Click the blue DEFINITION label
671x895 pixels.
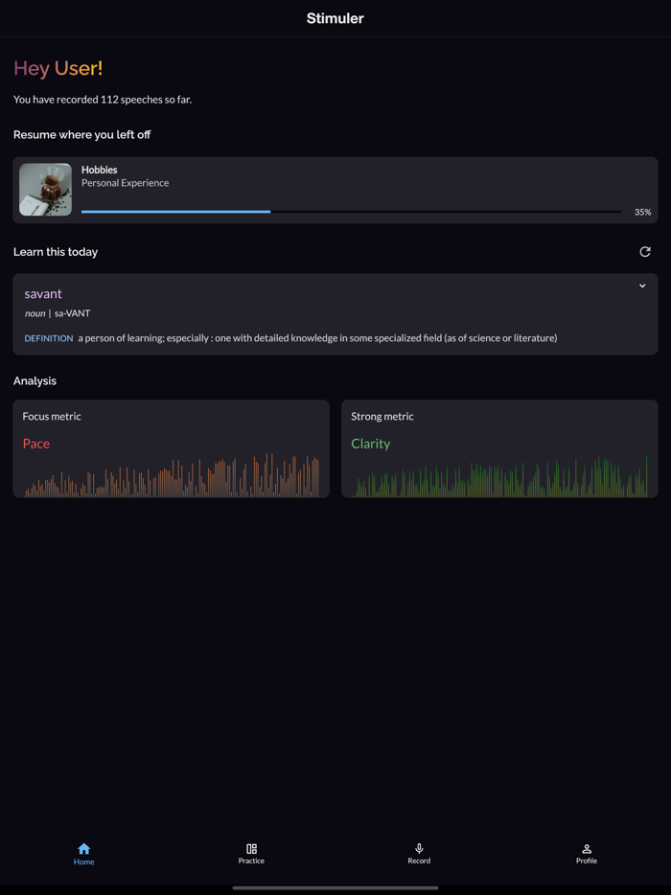[49, 338]
